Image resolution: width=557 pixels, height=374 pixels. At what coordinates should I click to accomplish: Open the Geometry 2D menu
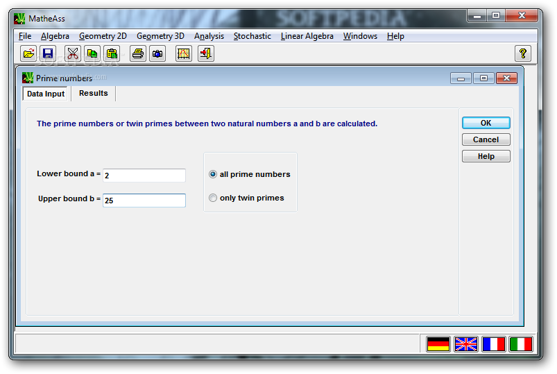(x=103, y=36)
